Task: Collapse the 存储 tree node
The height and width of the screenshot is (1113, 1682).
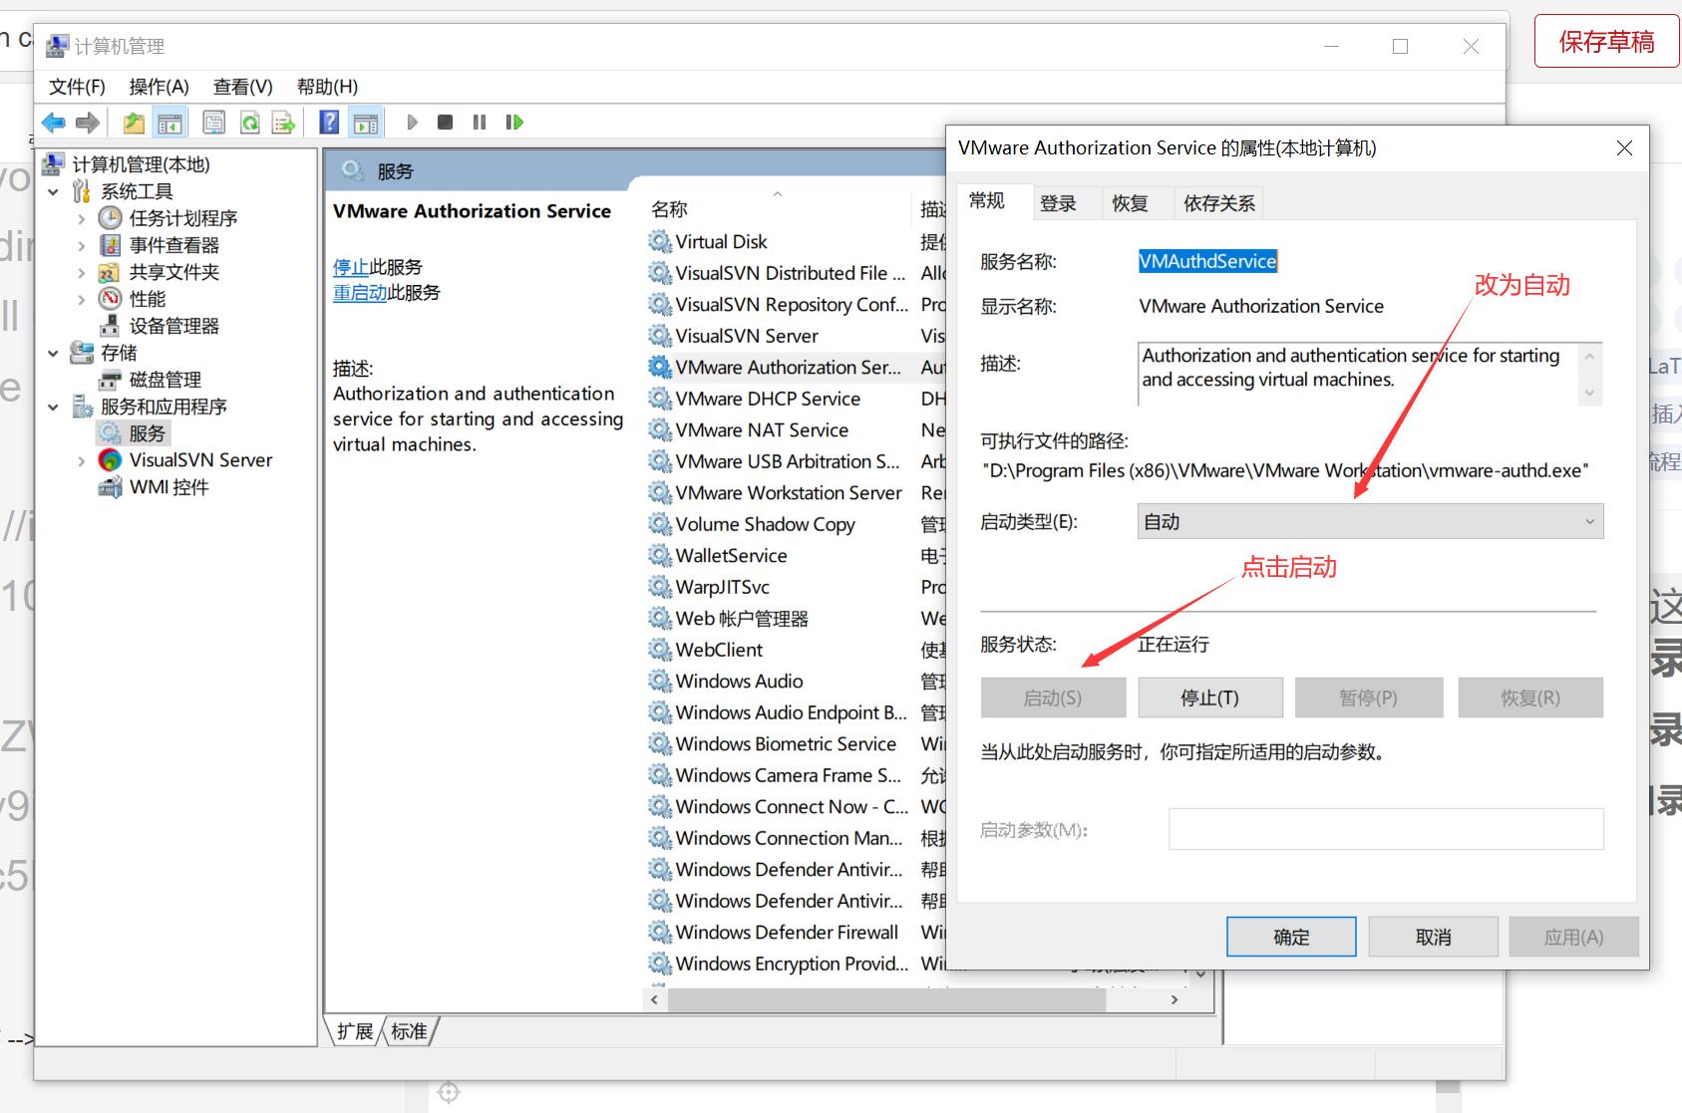Action: pos(54,353)
